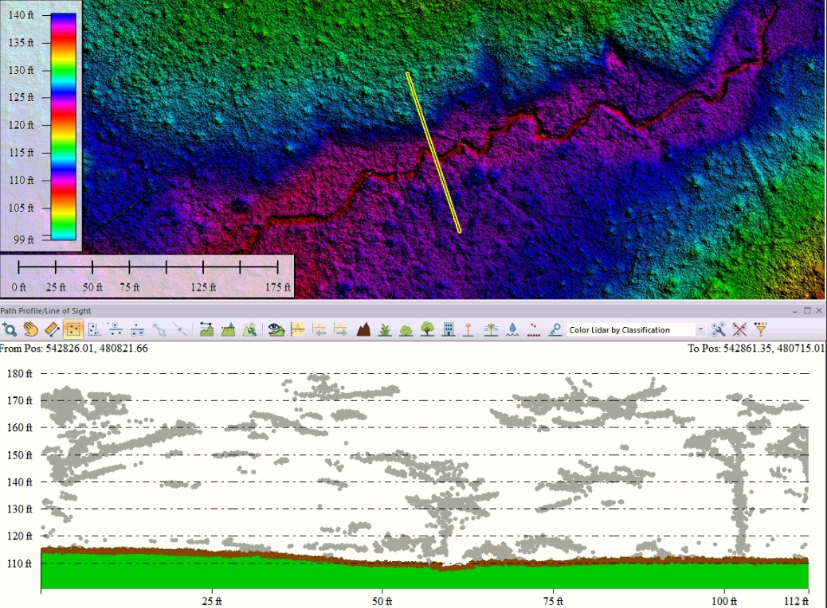
Task: Select the arrow pointer selection tool
Action: [x=161, y=329]
